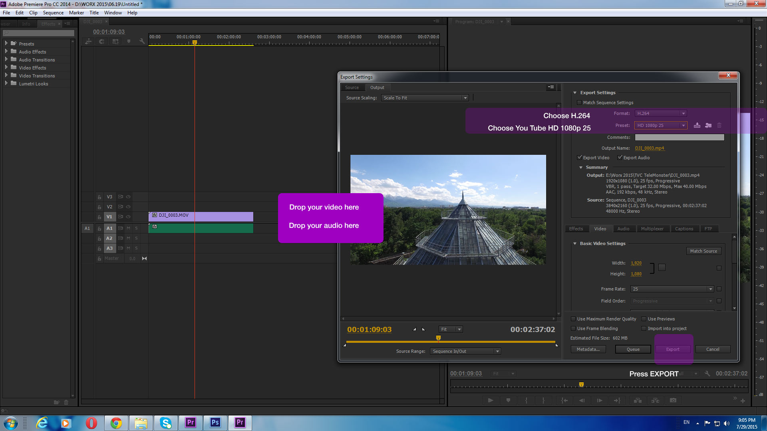The height and width of the screenshot is (431, 767).
Task: Click Export Frame camera icon
Action: (673, 400)
